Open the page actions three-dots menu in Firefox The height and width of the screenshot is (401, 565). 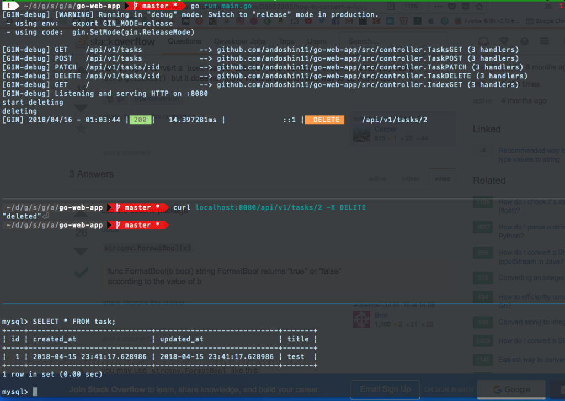pyautogui.click(x=438, y=6)
